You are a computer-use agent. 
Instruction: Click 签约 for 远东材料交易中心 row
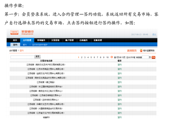click(120, 100)
